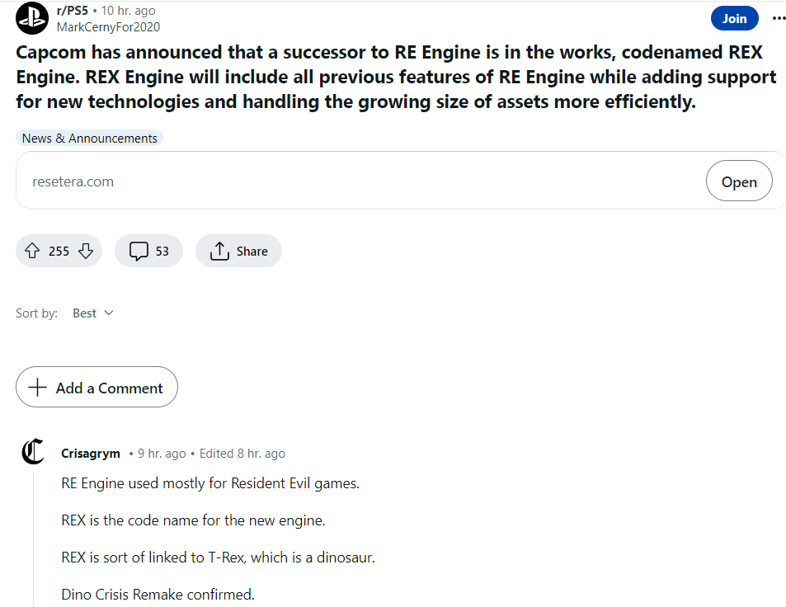Image resolution: width=786 pixels, height=607 pixels.
Task: Click the Add a Comment field
Action: (96, 387)
